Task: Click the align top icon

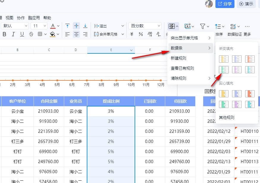Action: click(67, 26)
